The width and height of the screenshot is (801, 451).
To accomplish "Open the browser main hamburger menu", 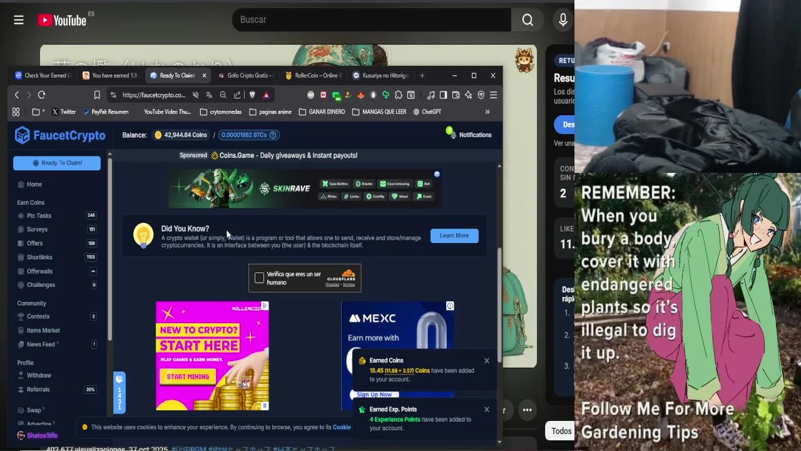I will point(493,95).
